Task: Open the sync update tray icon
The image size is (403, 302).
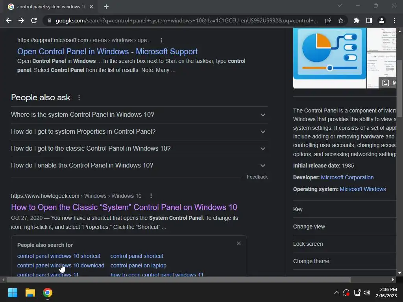Action: point(346,293)
